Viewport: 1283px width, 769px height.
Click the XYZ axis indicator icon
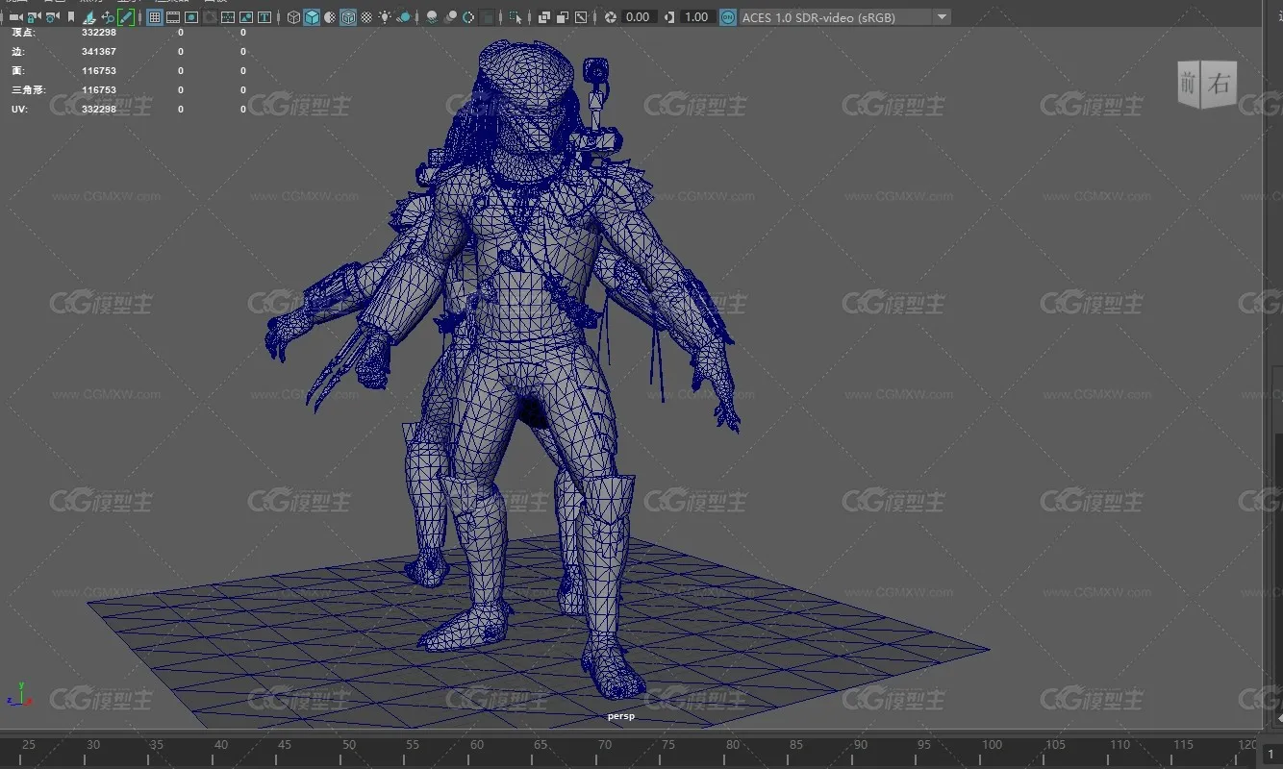coord(19,695)
